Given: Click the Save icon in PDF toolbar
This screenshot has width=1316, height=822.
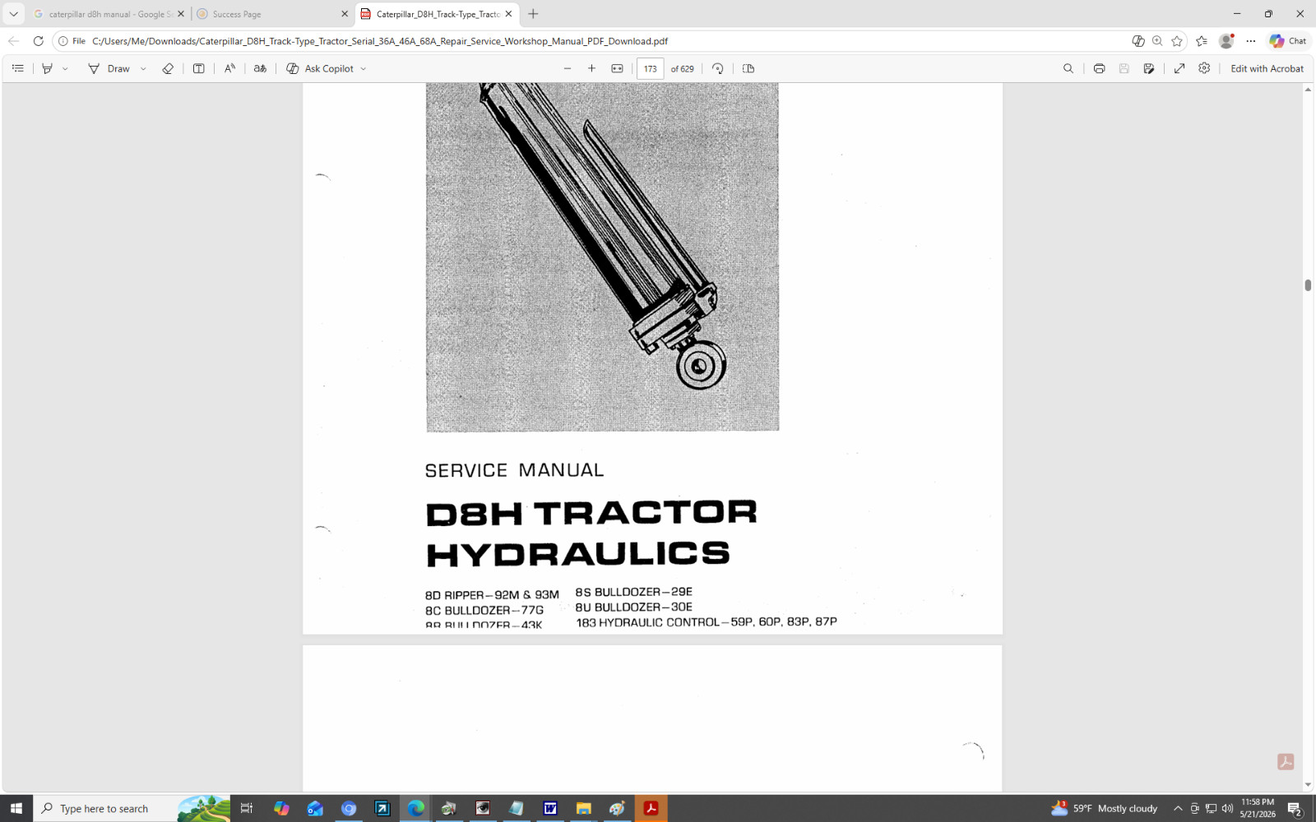Looking at the screenshot, I should [x=1124, y=69].
